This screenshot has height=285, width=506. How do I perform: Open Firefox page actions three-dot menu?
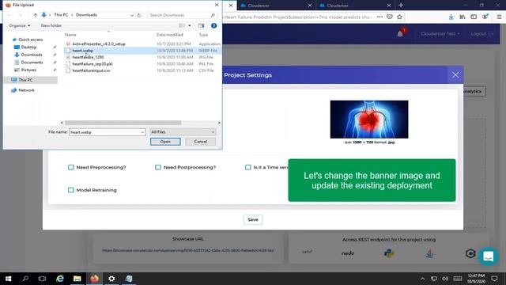[379, 17]
